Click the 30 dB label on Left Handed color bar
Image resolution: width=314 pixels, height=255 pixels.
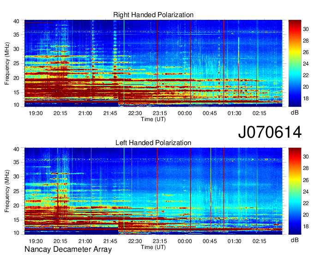coord(306,157)
